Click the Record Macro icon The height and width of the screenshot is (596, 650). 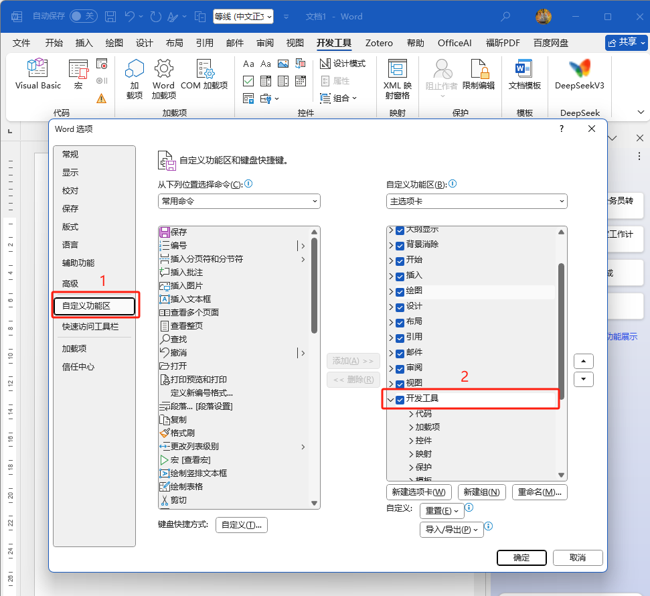coord(102,64)
